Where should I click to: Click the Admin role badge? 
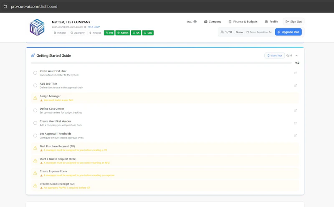(123, 33)
